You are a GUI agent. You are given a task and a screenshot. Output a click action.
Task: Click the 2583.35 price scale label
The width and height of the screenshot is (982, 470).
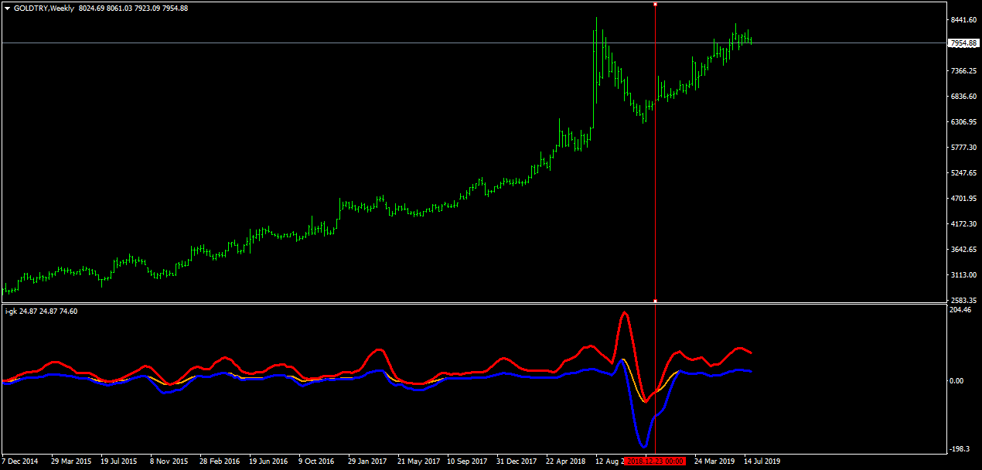tap(963, 300)
